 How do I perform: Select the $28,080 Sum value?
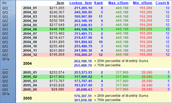pyautogui.click(x=58, y=89)
